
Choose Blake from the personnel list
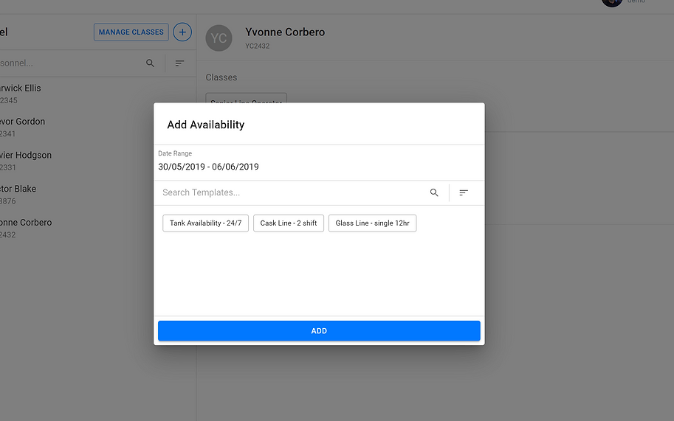pyautogui.click(x=18, y=195)
